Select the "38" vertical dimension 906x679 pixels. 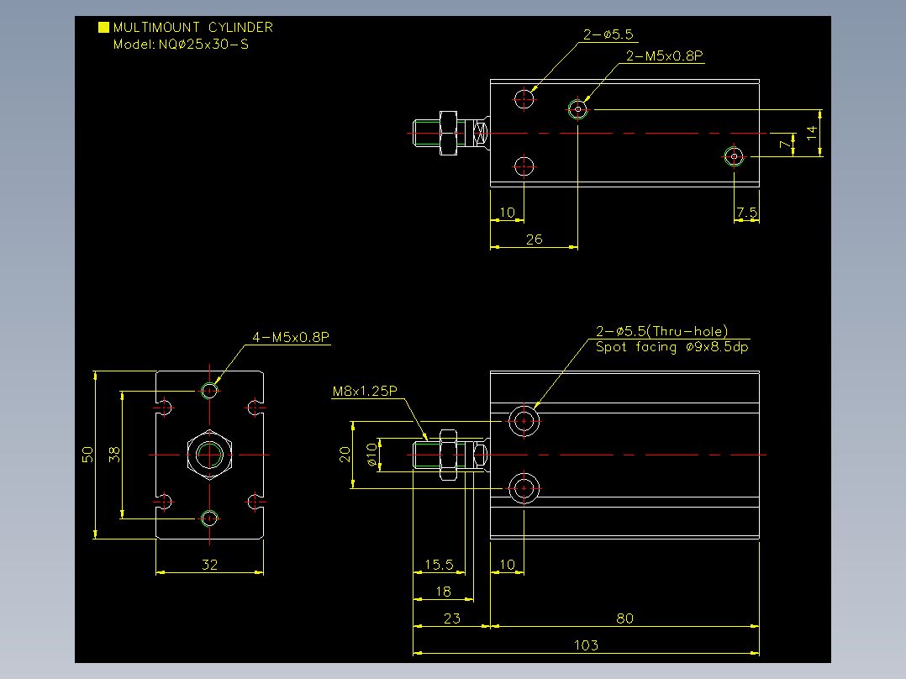click(x=114, y=455)
